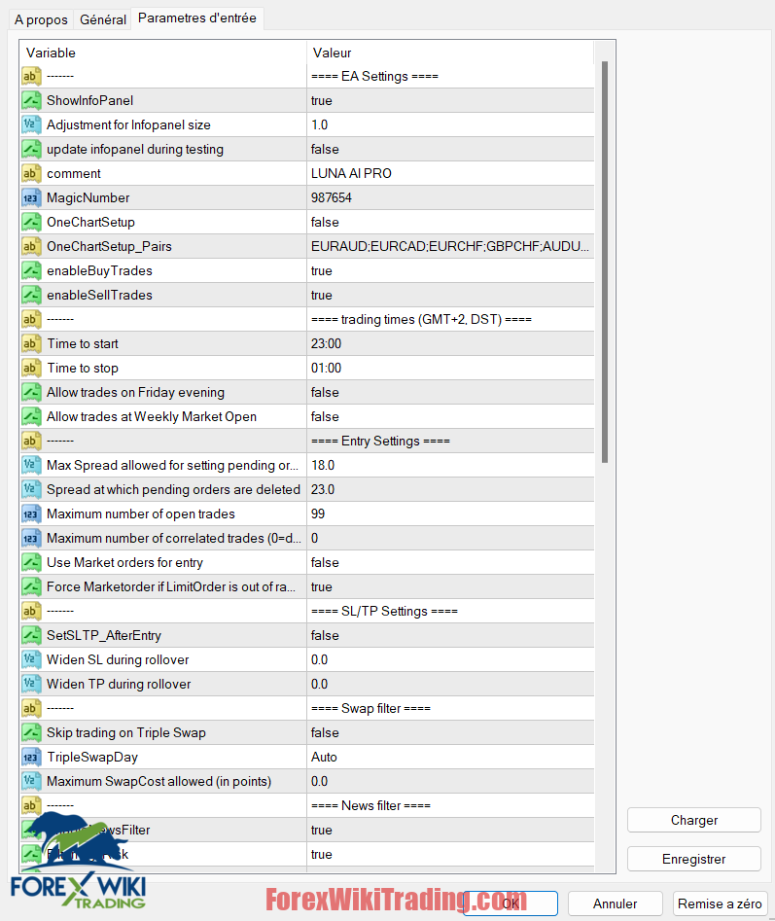Image resolution: width=775 pixels, height=921 pixels.
Task: Select the ==== Entry Settings ==== row
Action: (x=307, y=442)
